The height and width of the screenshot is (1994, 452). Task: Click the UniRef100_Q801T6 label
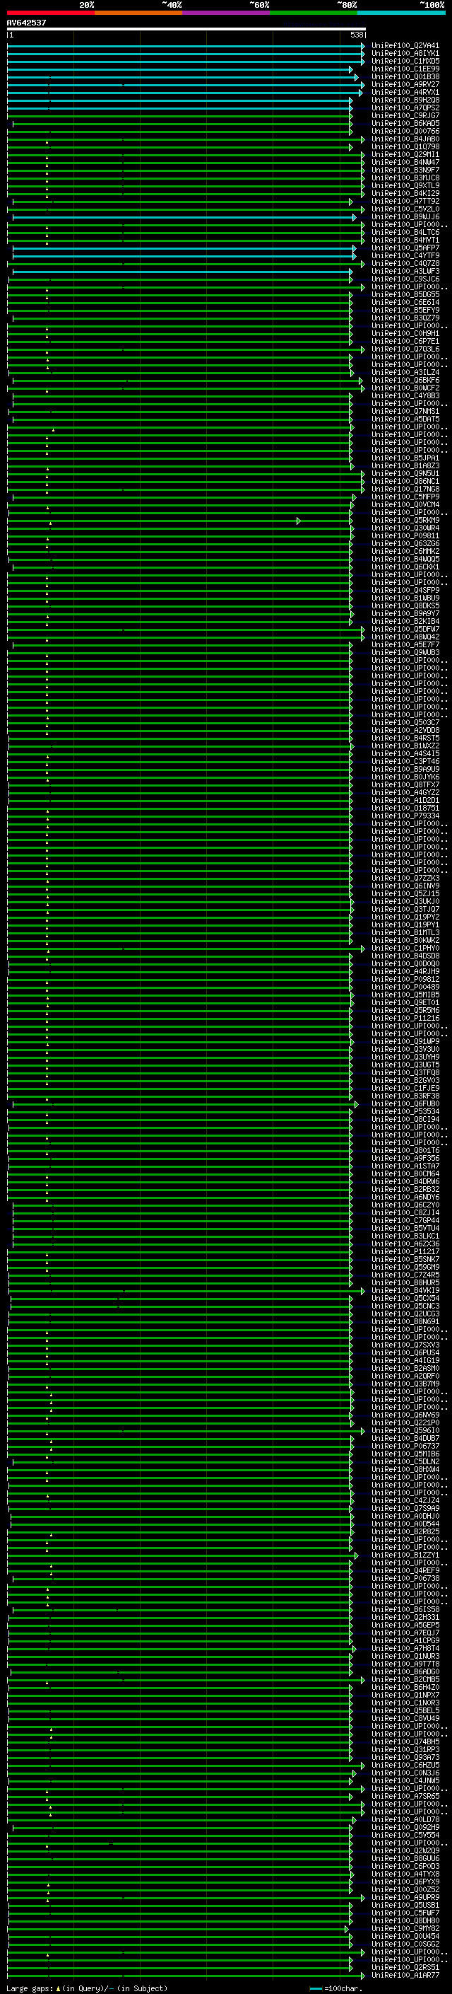click(x=405, y=1151)
